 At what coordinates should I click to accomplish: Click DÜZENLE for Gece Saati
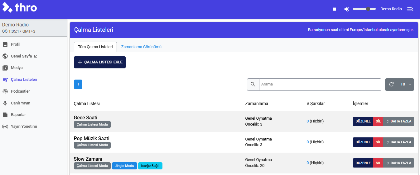363,121
